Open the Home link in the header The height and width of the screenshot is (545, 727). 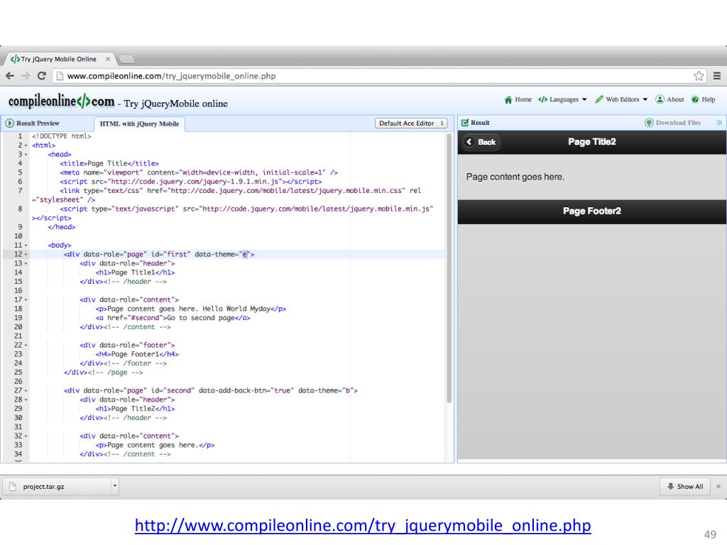click(x=523, y=99)
